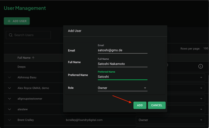The height and width of the screenshot is (128, 209).
Task: Expand the Abhiroop Basu row chevron
Action: [x=9, y=77]
